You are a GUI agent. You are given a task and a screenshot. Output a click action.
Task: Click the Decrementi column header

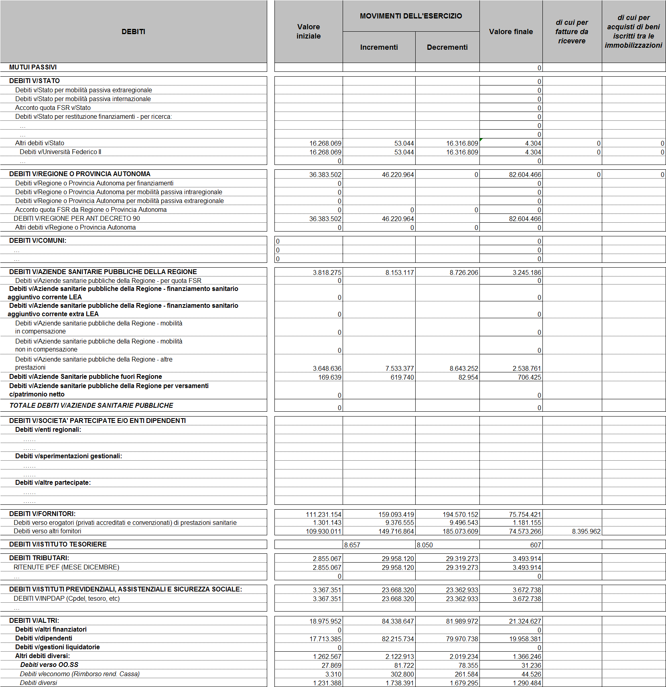click(447, 47)
